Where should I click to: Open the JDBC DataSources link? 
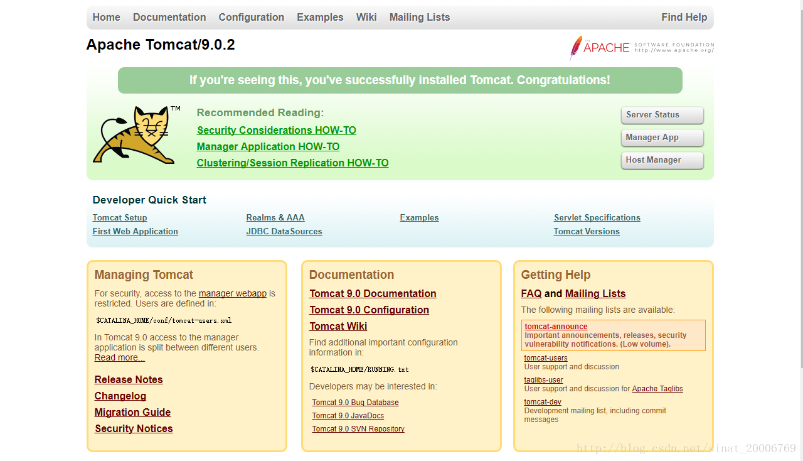tap(284, 232)
